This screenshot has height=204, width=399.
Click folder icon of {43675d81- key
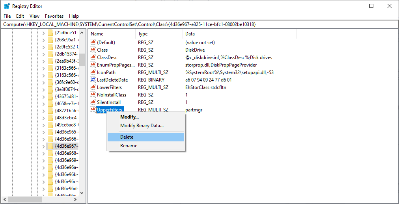(x=50, y=96)
